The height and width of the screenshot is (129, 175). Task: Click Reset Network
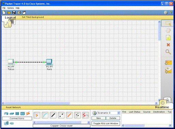[13, 107]
